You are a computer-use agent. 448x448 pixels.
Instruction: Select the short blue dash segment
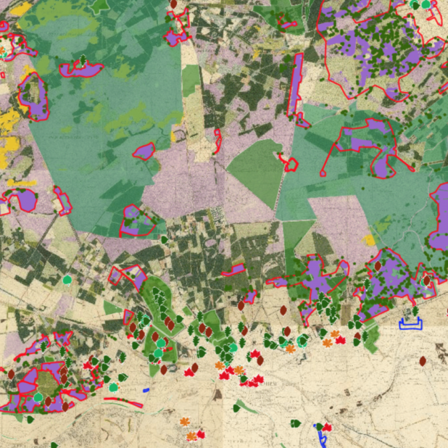pyautogui.click(x=146, y=390)
